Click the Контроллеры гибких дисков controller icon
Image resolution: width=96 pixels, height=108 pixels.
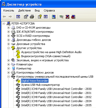coord(13,73)
